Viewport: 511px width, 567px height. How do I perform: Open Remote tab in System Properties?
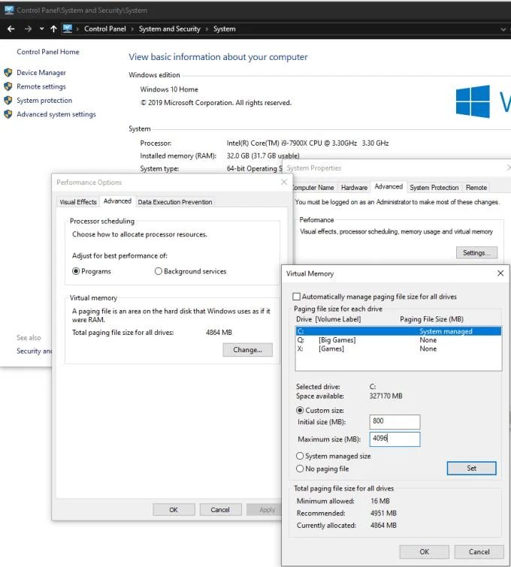[476, 188]
